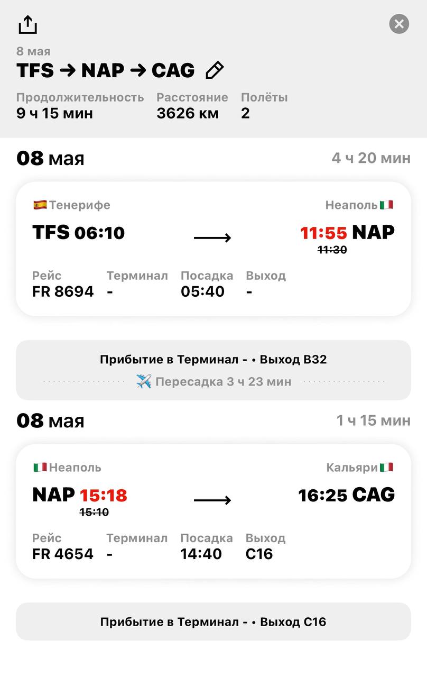Screen dimensions: 427x677
Task: Tap the share icon at top left
Action: [x=27, y=24]
